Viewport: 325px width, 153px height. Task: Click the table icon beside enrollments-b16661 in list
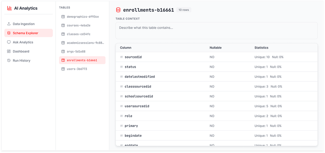[x=63, y=60]
